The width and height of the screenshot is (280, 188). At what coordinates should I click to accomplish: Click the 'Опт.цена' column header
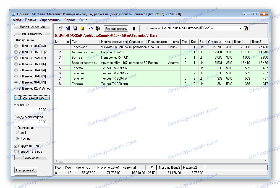pos(215,42)
